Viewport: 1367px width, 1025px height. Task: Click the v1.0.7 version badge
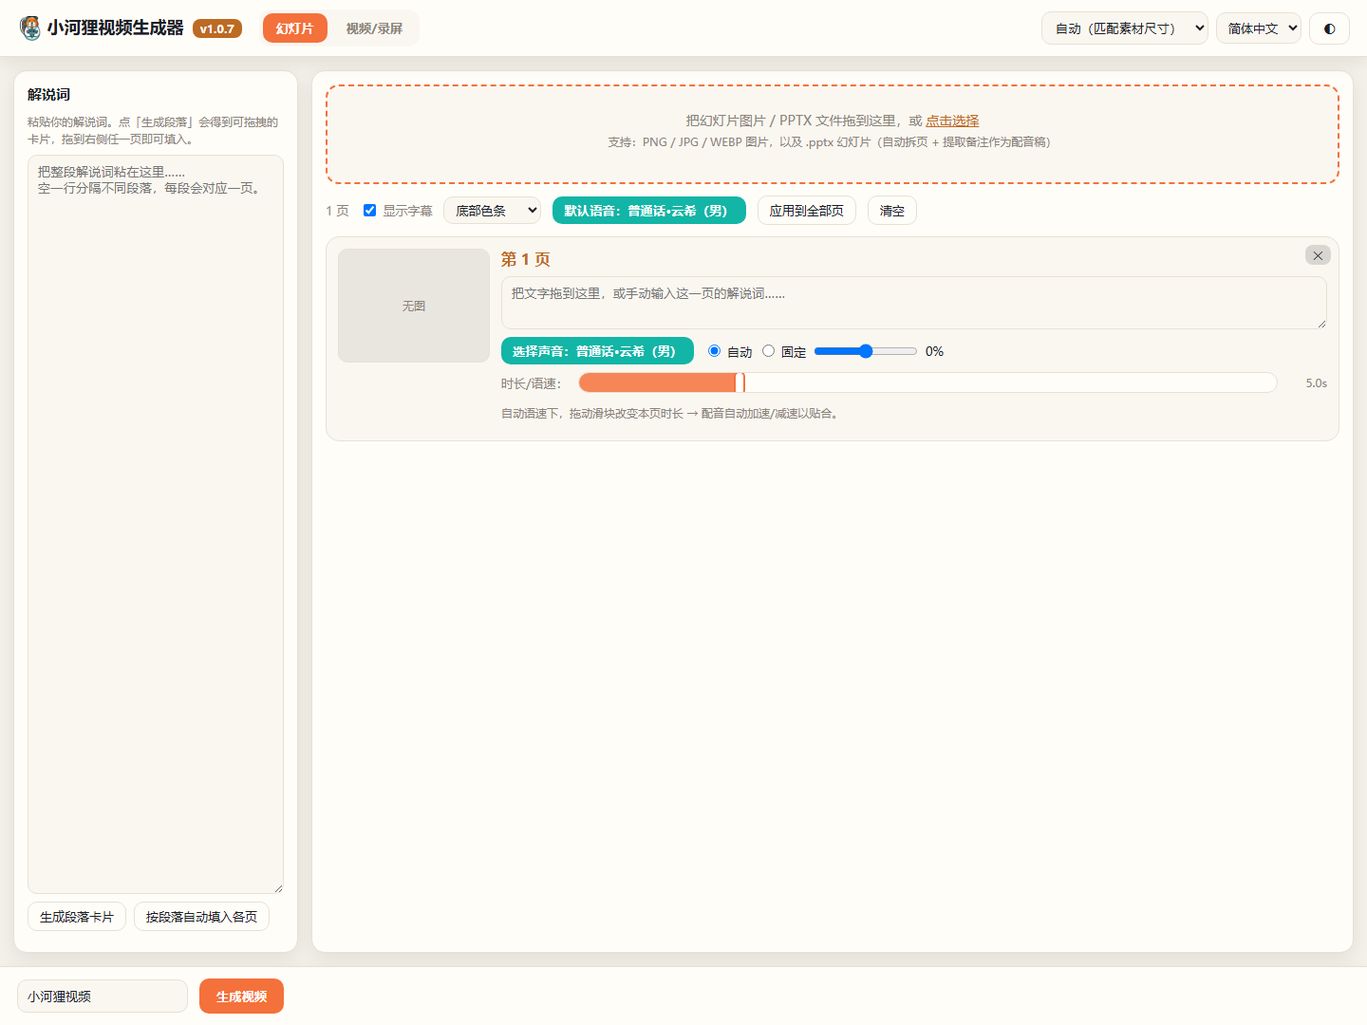pos(217,28)
